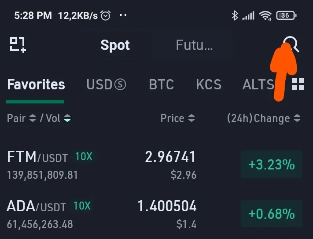The height and width of the screenshot is (239, 313).
Task: Open the FTM/USDT pair row
Action: 155,165
